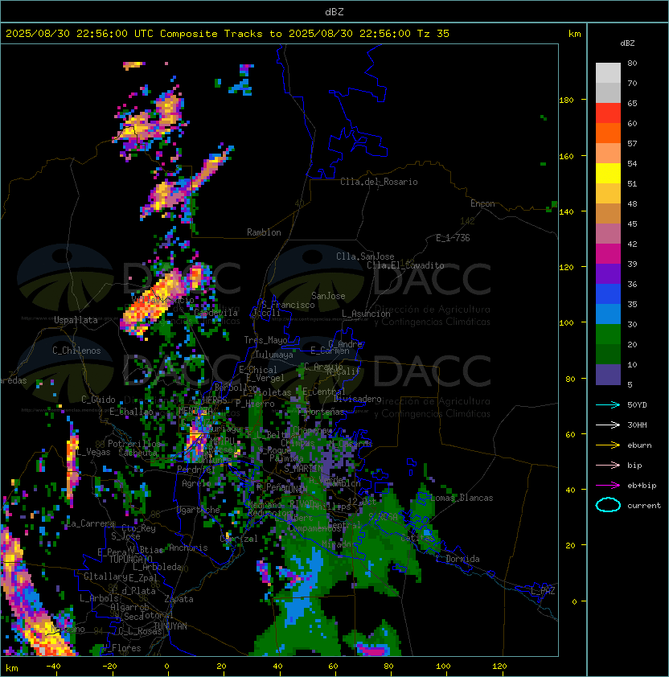Image resolution: width=669 pixels, height=677 pixels.
Task: Select the red 65 dBZ legend swatch
Action: (x=608, y=113)
